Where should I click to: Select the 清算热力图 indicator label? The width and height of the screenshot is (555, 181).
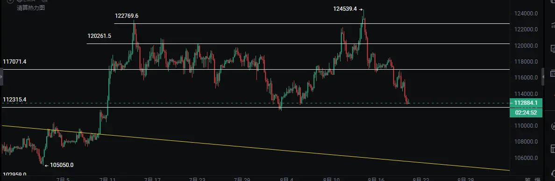[31, 7]
